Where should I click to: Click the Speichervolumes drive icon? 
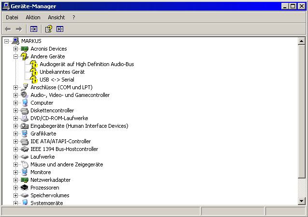tap(25, 195)
